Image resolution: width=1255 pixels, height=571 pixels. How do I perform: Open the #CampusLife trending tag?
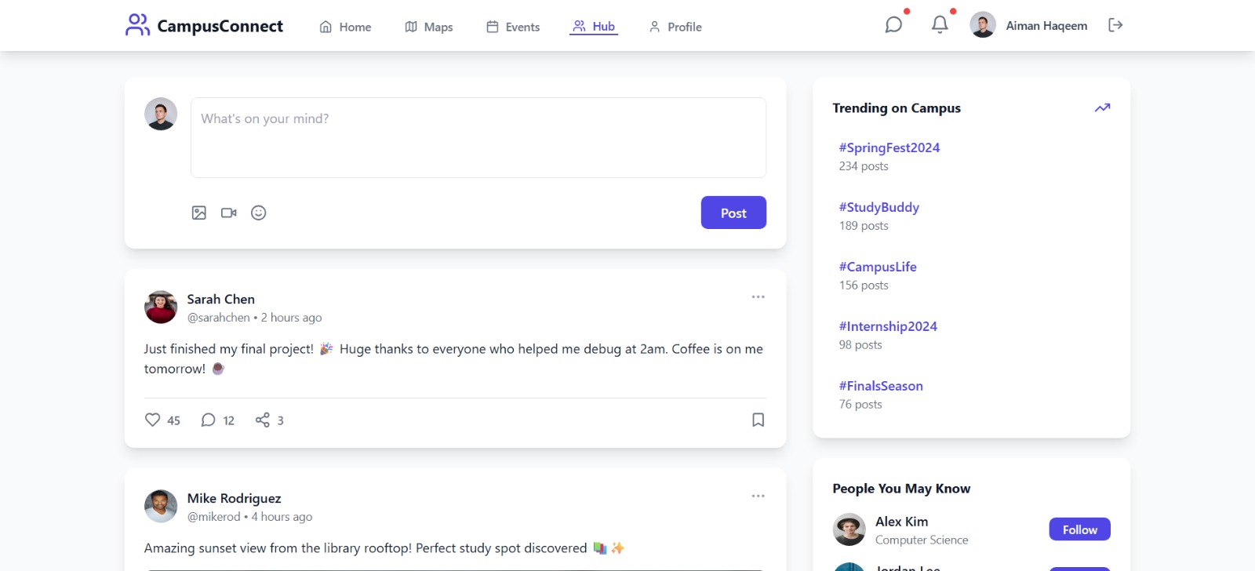click(878, 267)
